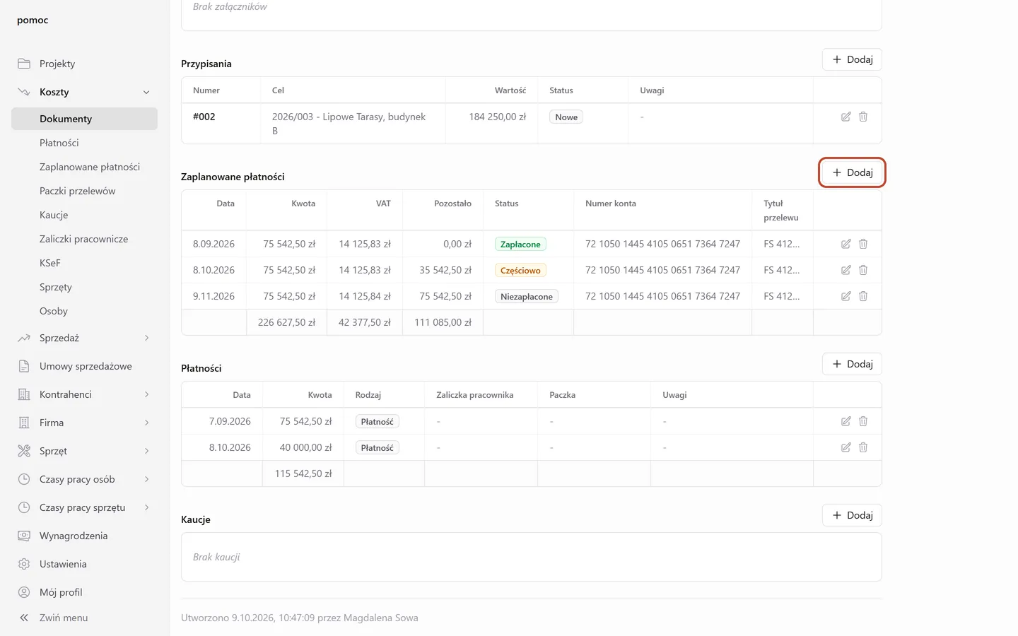Add a new Przypisania entry
Screen dimensions: 1018x636
pyautogui.click(x=852, y=59)
